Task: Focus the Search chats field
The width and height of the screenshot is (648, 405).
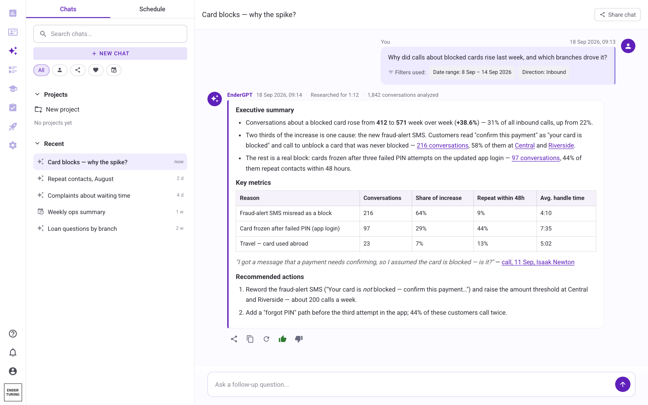Action: 110,34
